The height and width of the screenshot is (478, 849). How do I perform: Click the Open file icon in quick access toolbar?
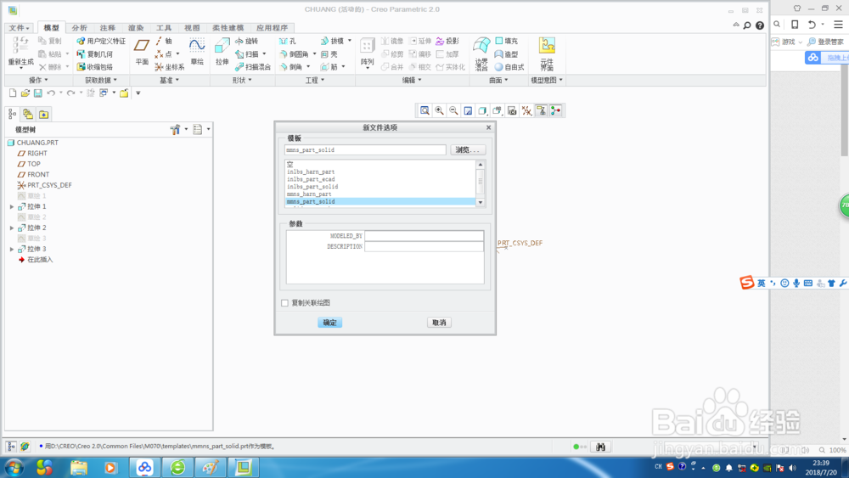pyautogui.click(x=25, y=93)
